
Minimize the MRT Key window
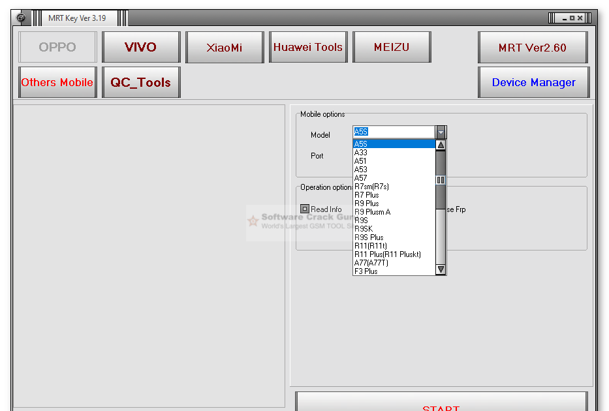pyautogui.click(x=565, y=18)
